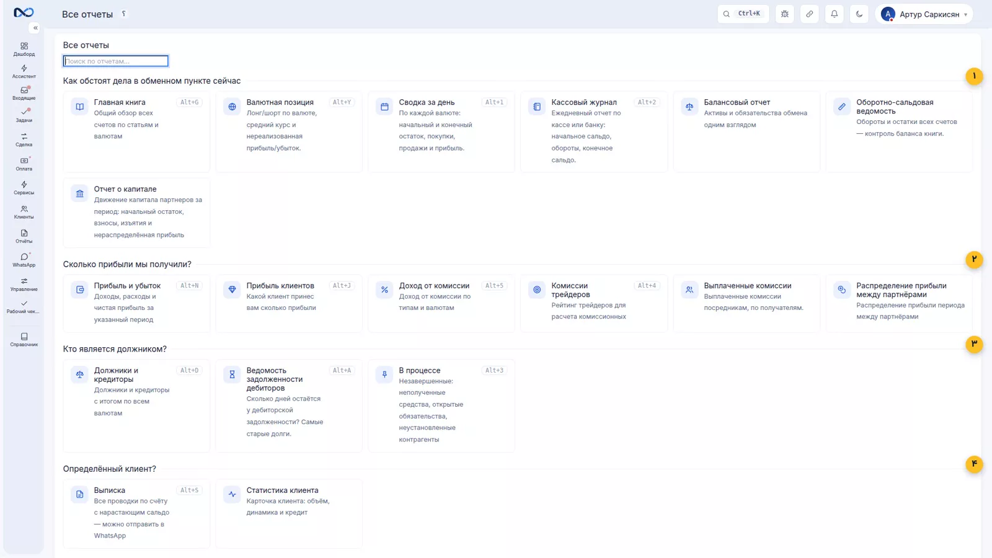
Task: Click Ведомость задолженности дебиторов hourglass icon
Action: click(232, 374)
